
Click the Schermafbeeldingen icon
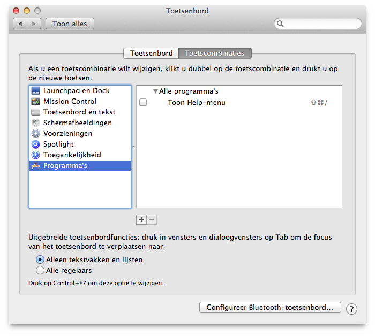click(x=36, y=123)
